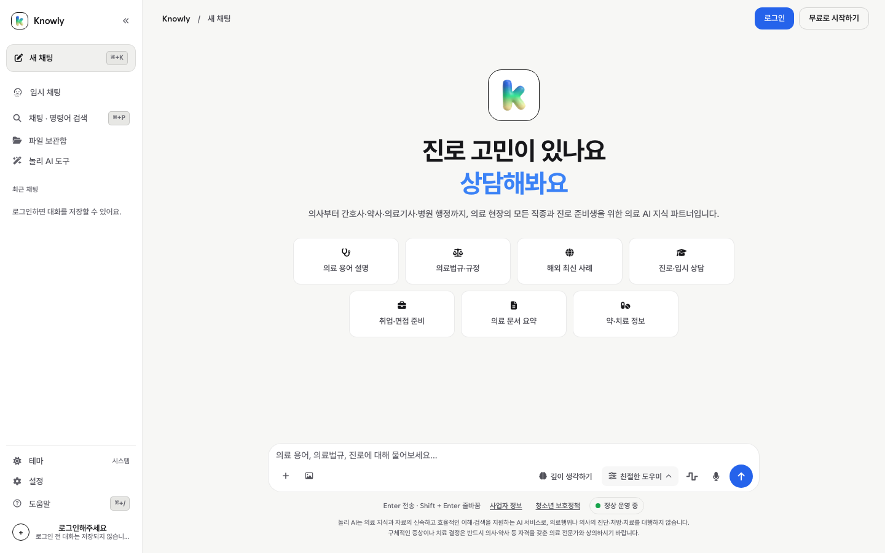Click the pills icon on 약·치료 정보
The width and height of the screenshot is (885, 553).
click(626, 305)
